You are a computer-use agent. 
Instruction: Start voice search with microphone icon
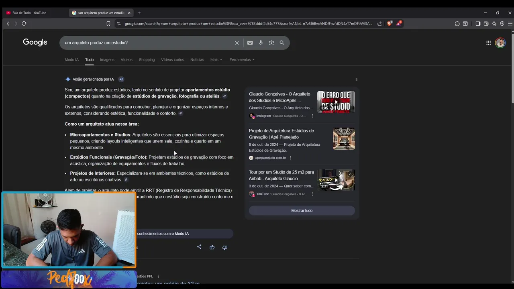pyautogui.click(x=261, y=43)
